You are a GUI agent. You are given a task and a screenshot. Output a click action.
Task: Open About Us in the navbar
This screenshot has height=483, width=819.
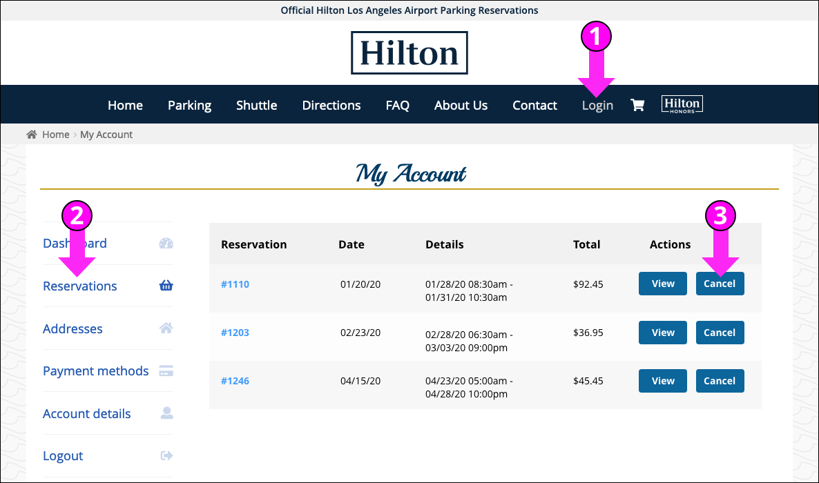click(x=461, y=106)
